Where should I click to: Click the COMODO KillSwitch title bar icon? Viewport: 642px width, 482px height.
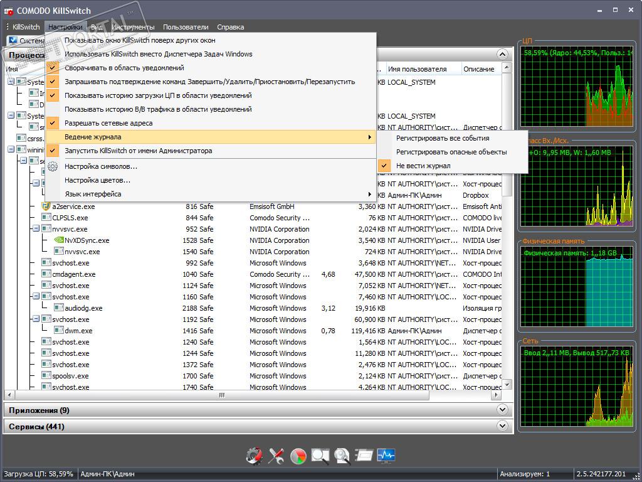pyautogui.click(x=9, y=11)
